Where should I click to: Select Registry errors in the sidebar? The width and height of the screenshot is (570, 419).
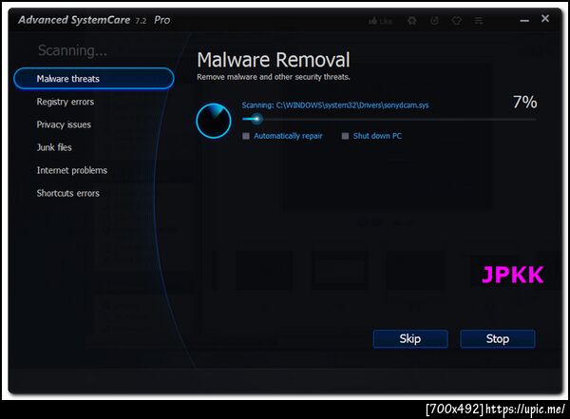(66, 102)
